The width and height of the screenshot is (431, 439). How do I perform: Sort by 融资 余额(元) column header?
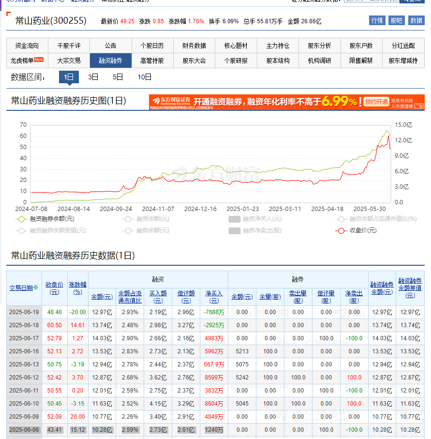tap(102, 297)
